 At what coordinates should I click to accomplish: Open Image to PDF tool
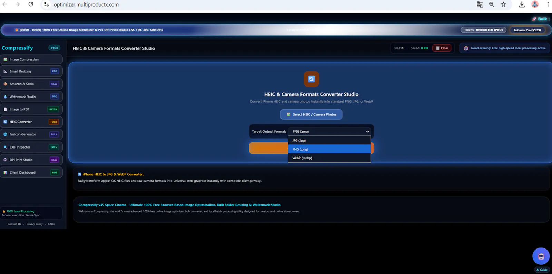click(31, 109)
